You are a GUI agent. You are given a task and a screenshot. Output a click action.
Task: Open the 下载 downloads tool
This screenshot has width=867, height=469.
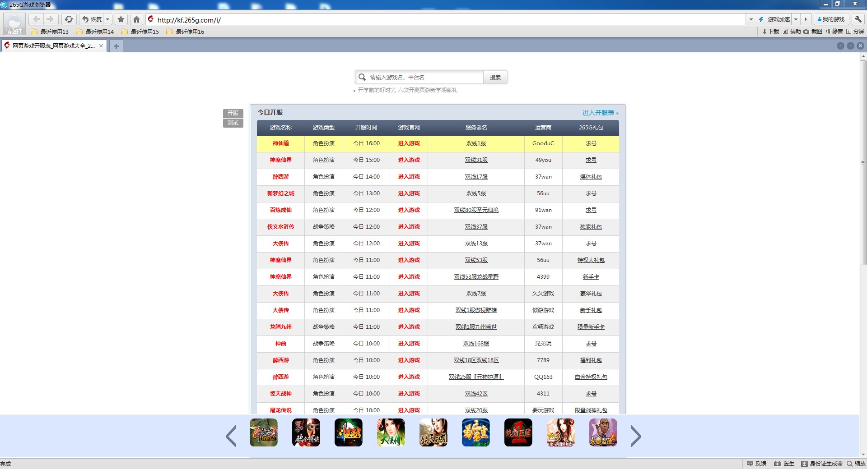pyautogui.click(x=770, y=32)
